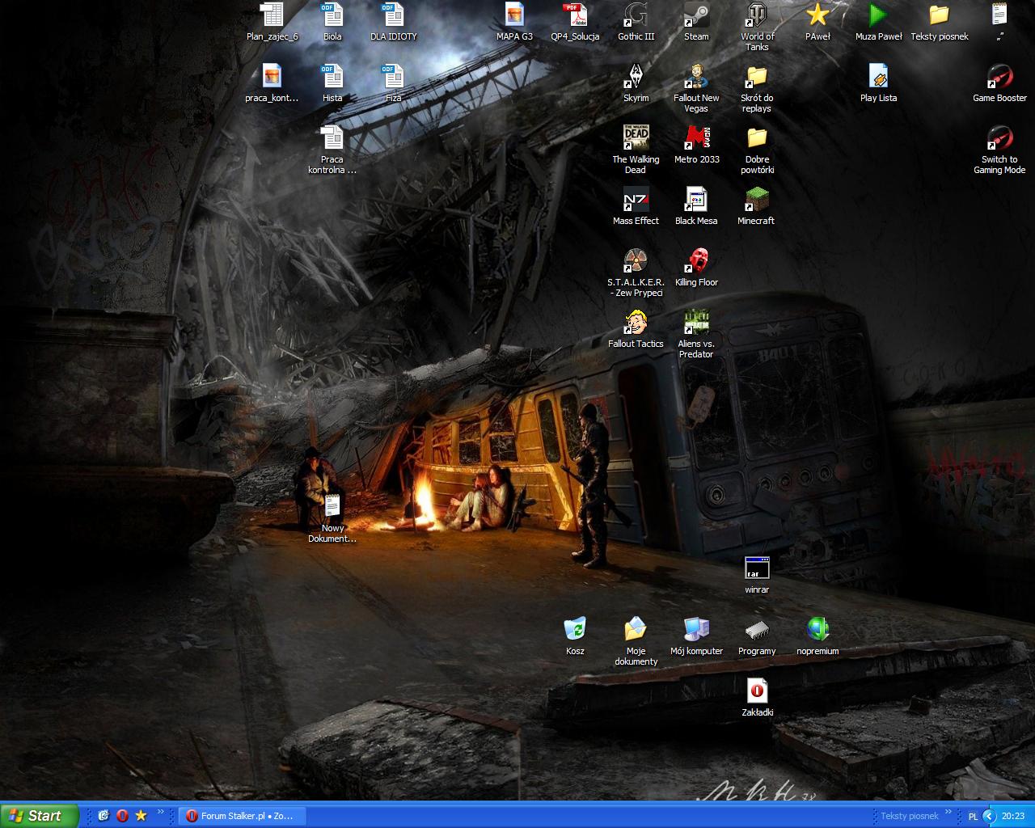The width and height of the screenshot is (1035, 828).
Task: Click the 20:23 system clock
Action: [x=1013, y=816]
